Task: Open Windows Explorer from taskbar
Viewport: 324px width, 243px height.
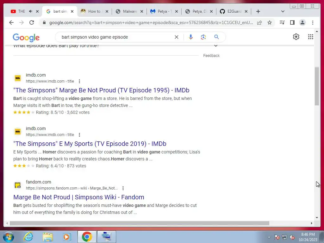Action: (48, 237)
